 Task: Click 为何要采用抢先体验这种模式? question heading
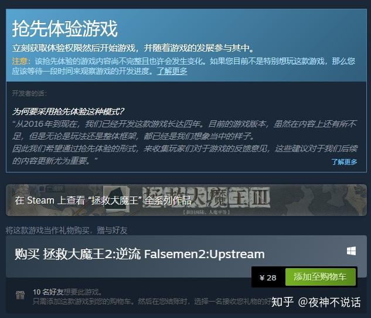pos(68,111)
